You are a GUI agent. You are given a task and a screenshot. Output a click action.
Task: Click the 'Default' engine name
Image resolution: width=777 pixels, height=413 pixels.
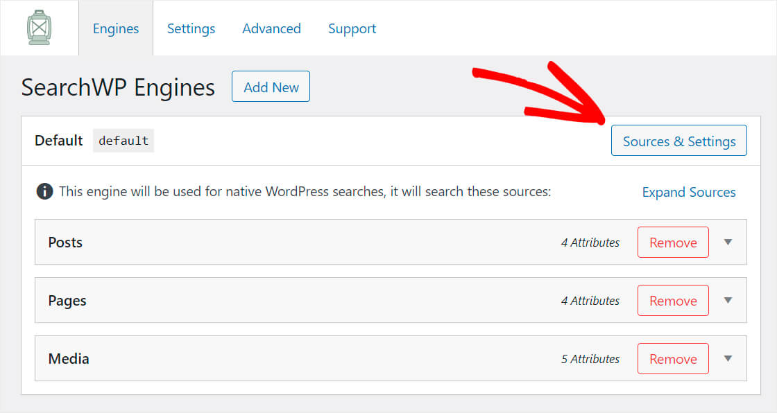click(58, 141)
